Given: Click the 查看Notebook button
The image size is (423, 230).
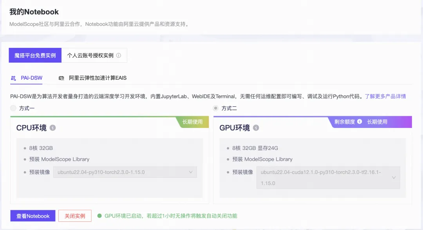Looking at the screenshot, I should coord(33,216).
